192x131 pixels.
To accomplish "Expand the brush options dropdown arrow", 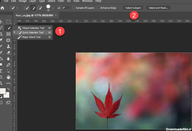I will coord(53,8).
